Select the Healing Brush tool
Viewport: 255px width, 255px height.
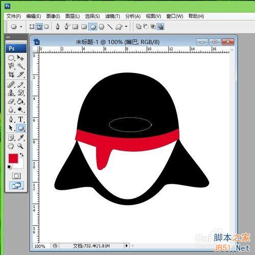pyautogui.click(x=11, y=85)
